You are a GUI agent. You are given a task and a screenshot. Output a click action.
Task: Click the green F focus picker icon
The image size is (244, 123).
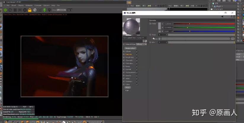pos(44,10)
